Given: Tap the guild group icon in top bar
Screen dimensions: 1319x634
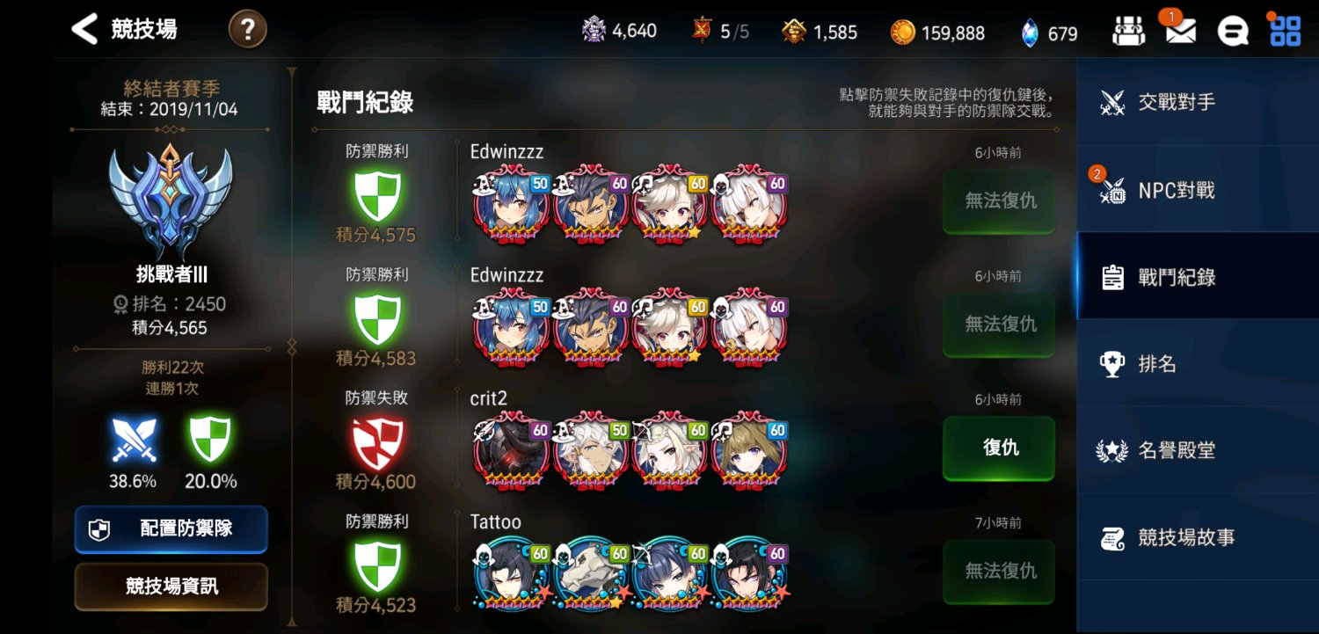Looking at the screenshot, I should pos(1129,32).
